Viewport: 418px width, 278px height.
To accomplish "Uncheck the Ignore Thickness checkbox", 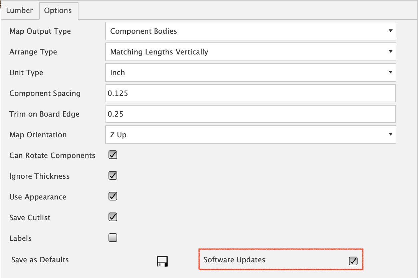I will click(113, 176).
